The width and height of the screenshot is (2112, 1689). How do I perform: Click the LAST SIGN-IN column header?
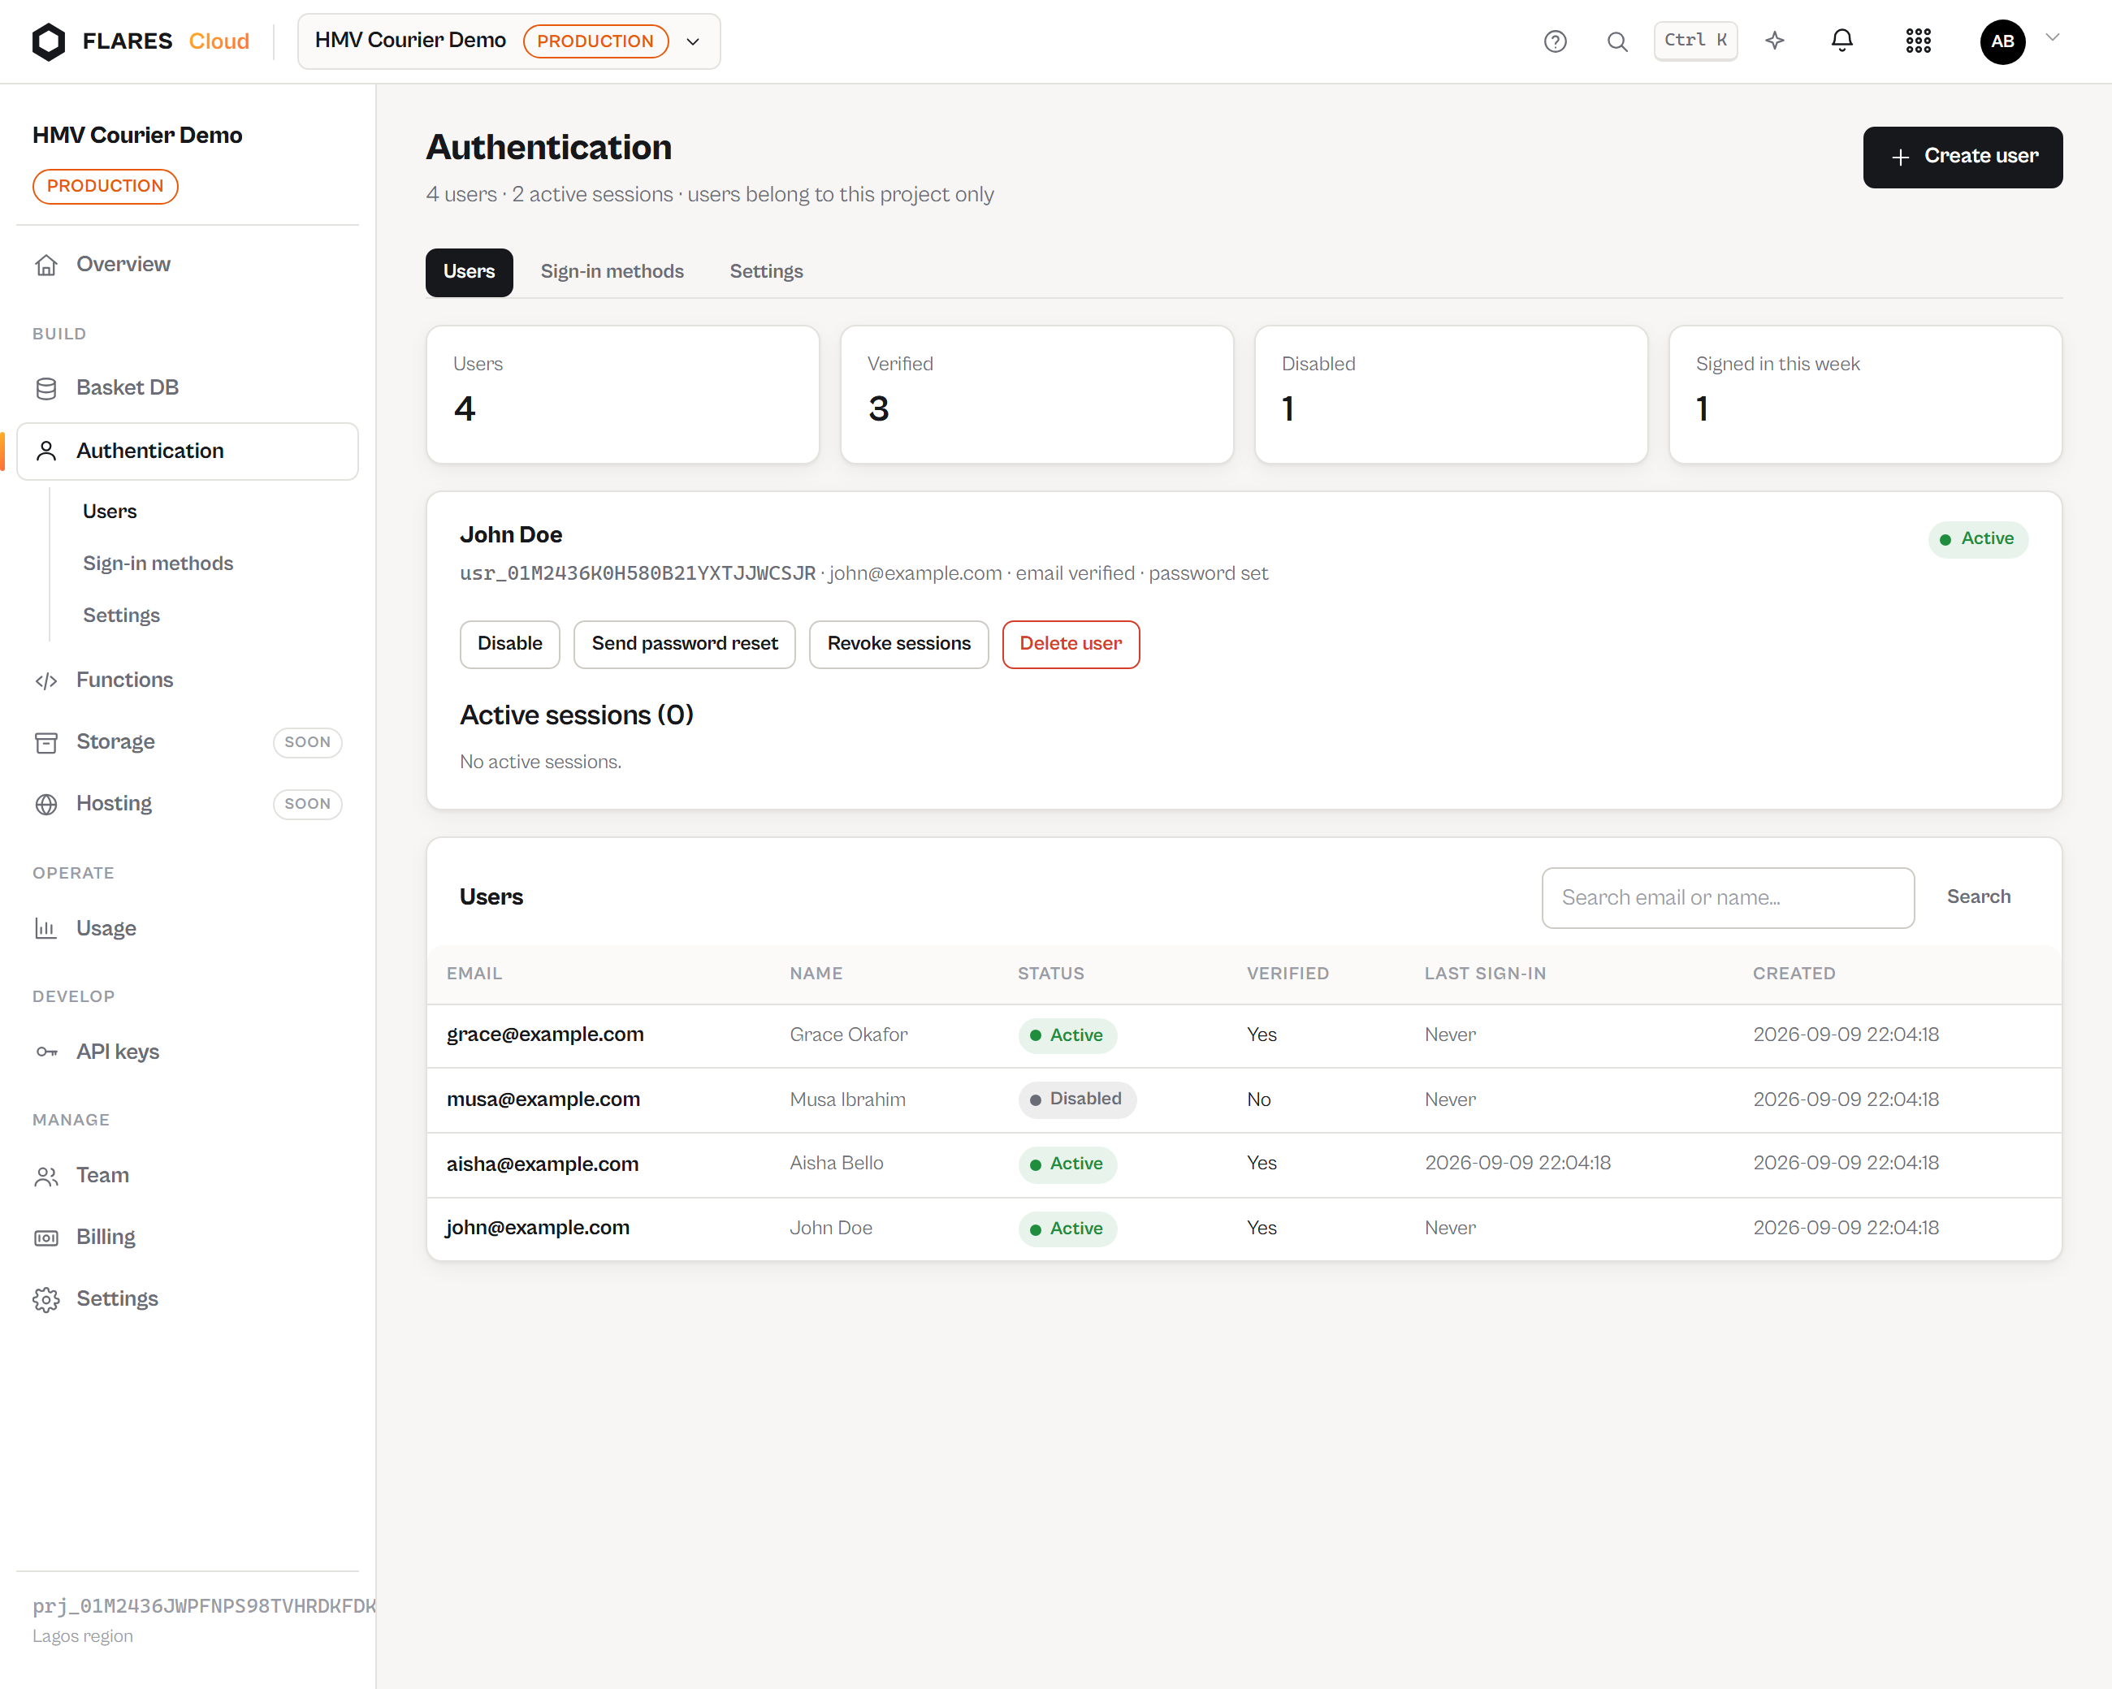[x=1484, y=974]
